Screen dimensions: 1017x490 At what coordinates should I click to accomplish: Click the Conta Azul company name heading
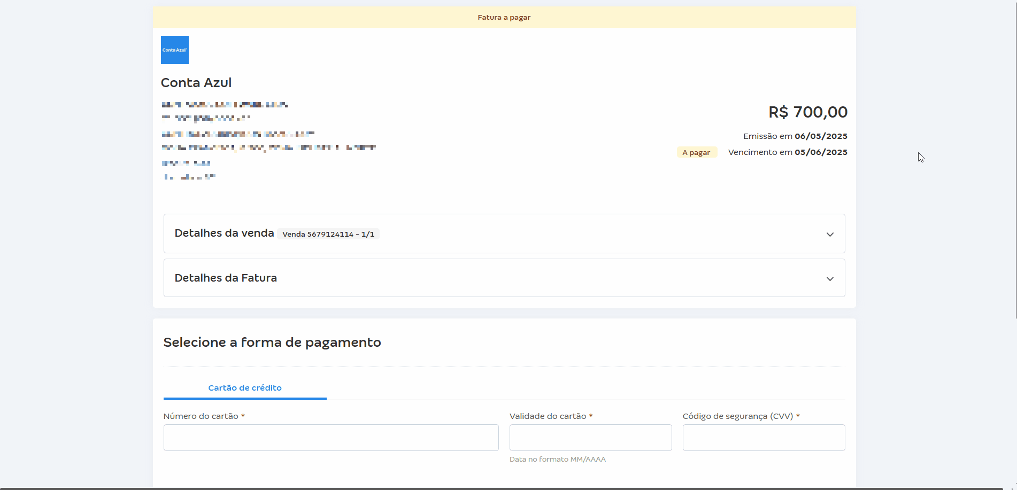coord(196,82)
